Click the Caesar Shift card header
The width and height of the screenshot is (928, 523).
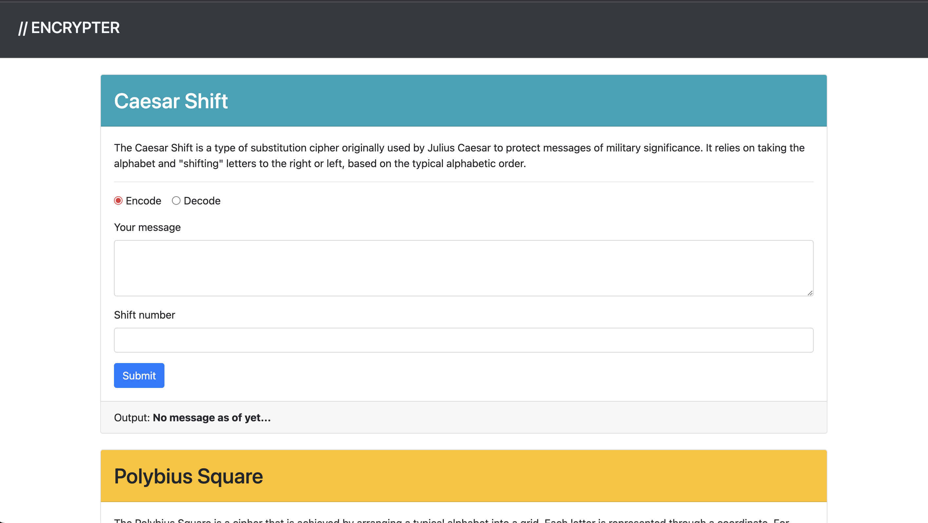tap(464, 101)
